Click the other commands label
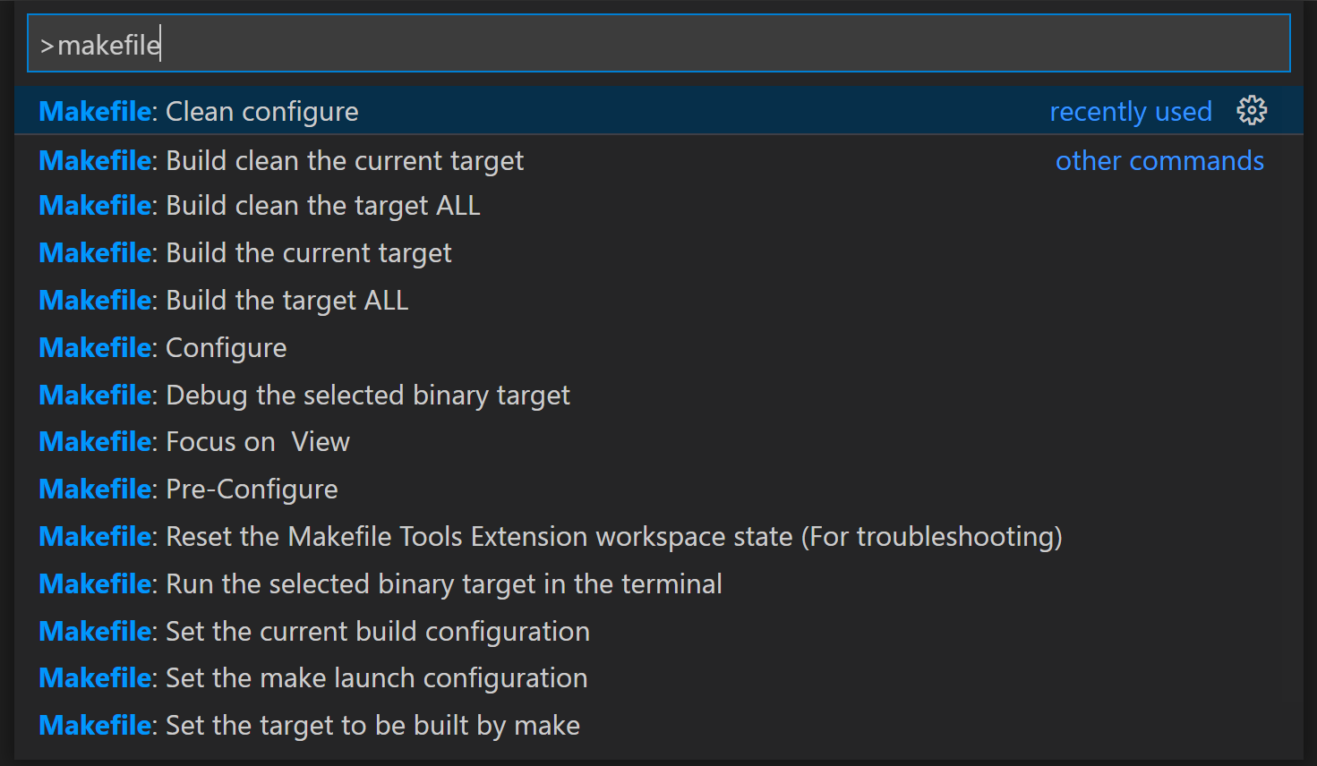The height and width of the screenshot is (766, 1317). pos(1159,160)
